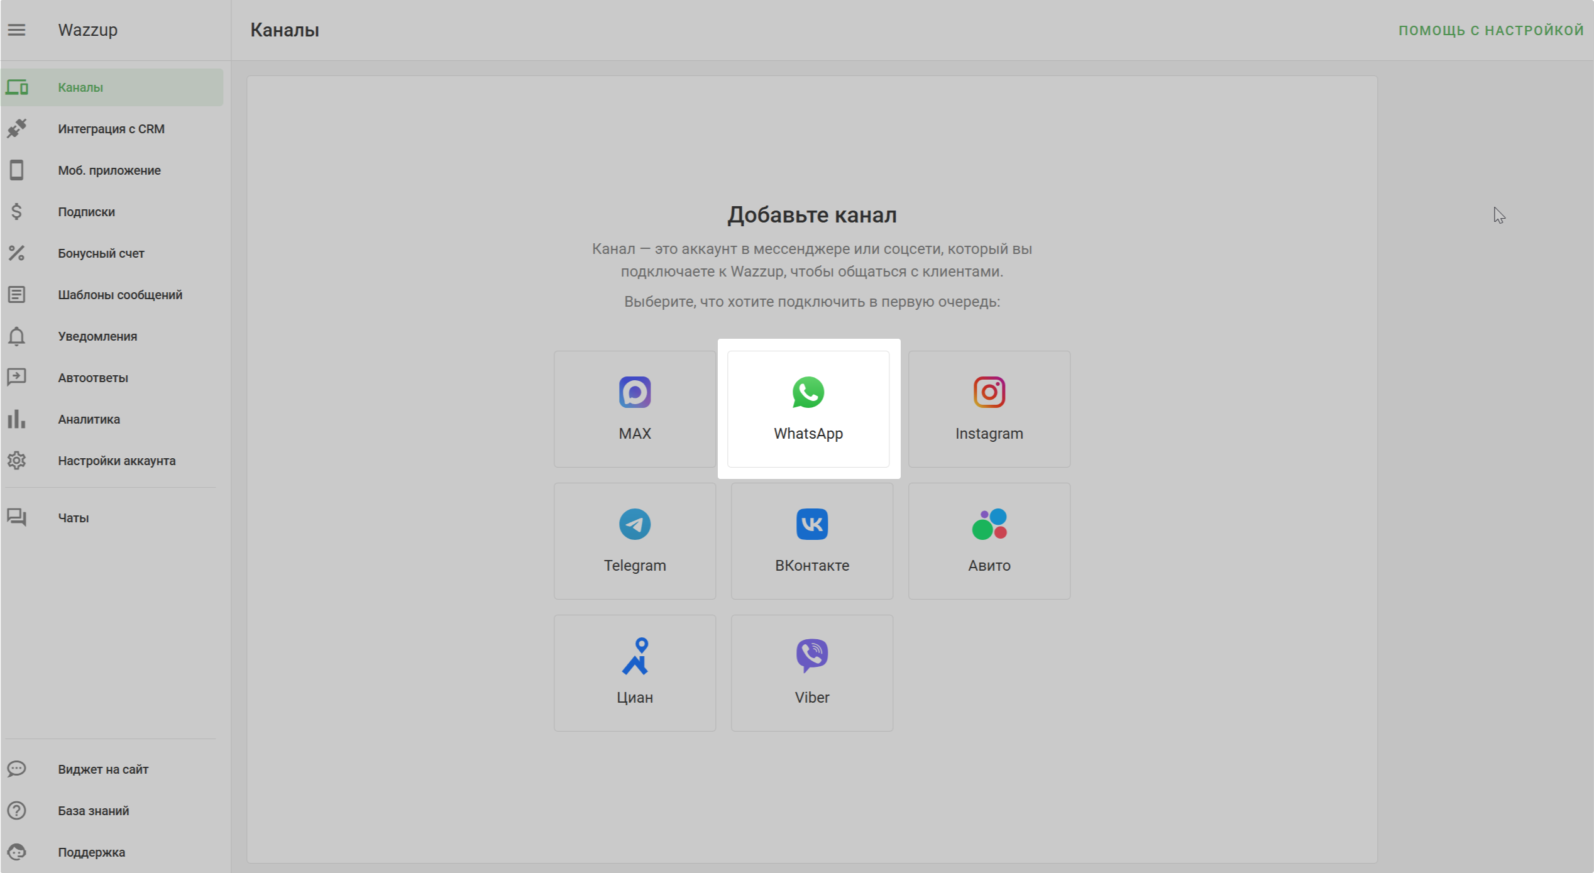Click the Каналы sidebar icon
The image size is (1594, 873).
click(17, 87)
